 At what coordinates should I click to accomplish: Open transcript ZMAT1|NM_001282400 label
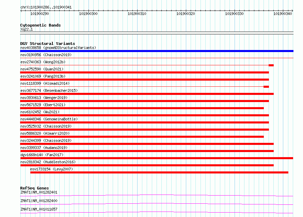click(39, 201)
